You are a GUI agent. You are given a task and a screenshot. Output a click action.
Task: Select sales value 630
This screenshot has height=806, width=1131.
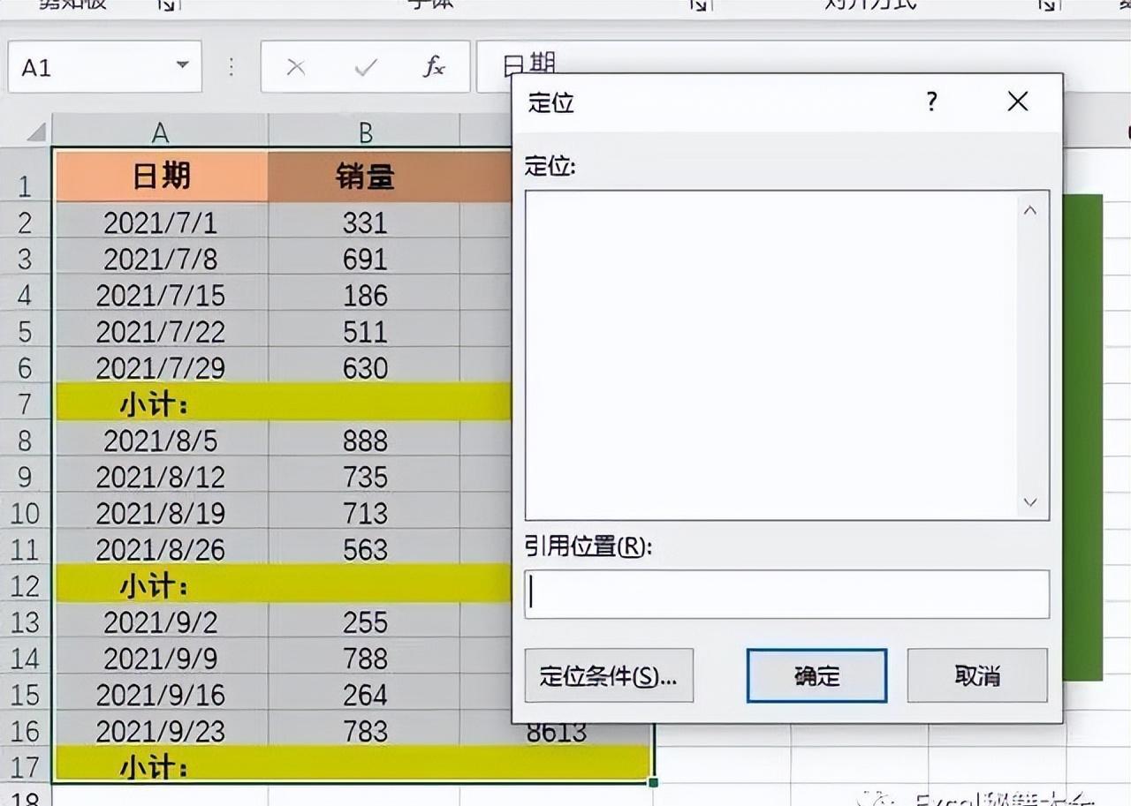pyautogui.click(x=365, y=367)
